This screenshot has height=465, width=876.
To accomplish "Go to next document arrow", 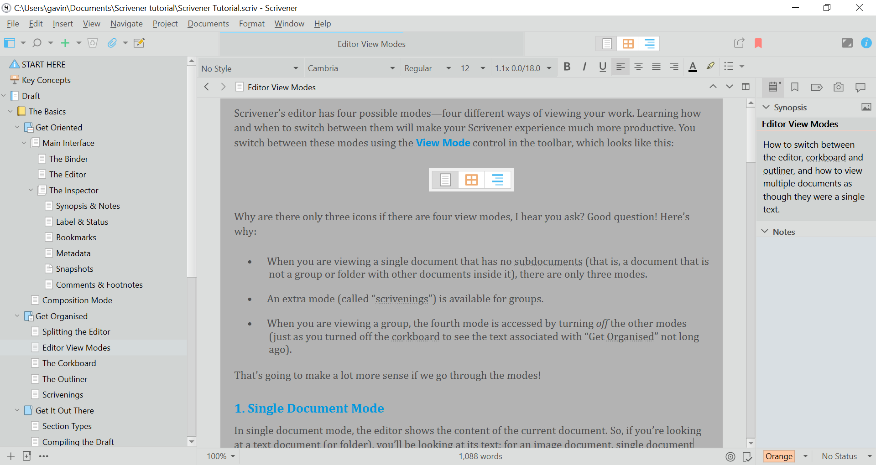I will (730, 87).
